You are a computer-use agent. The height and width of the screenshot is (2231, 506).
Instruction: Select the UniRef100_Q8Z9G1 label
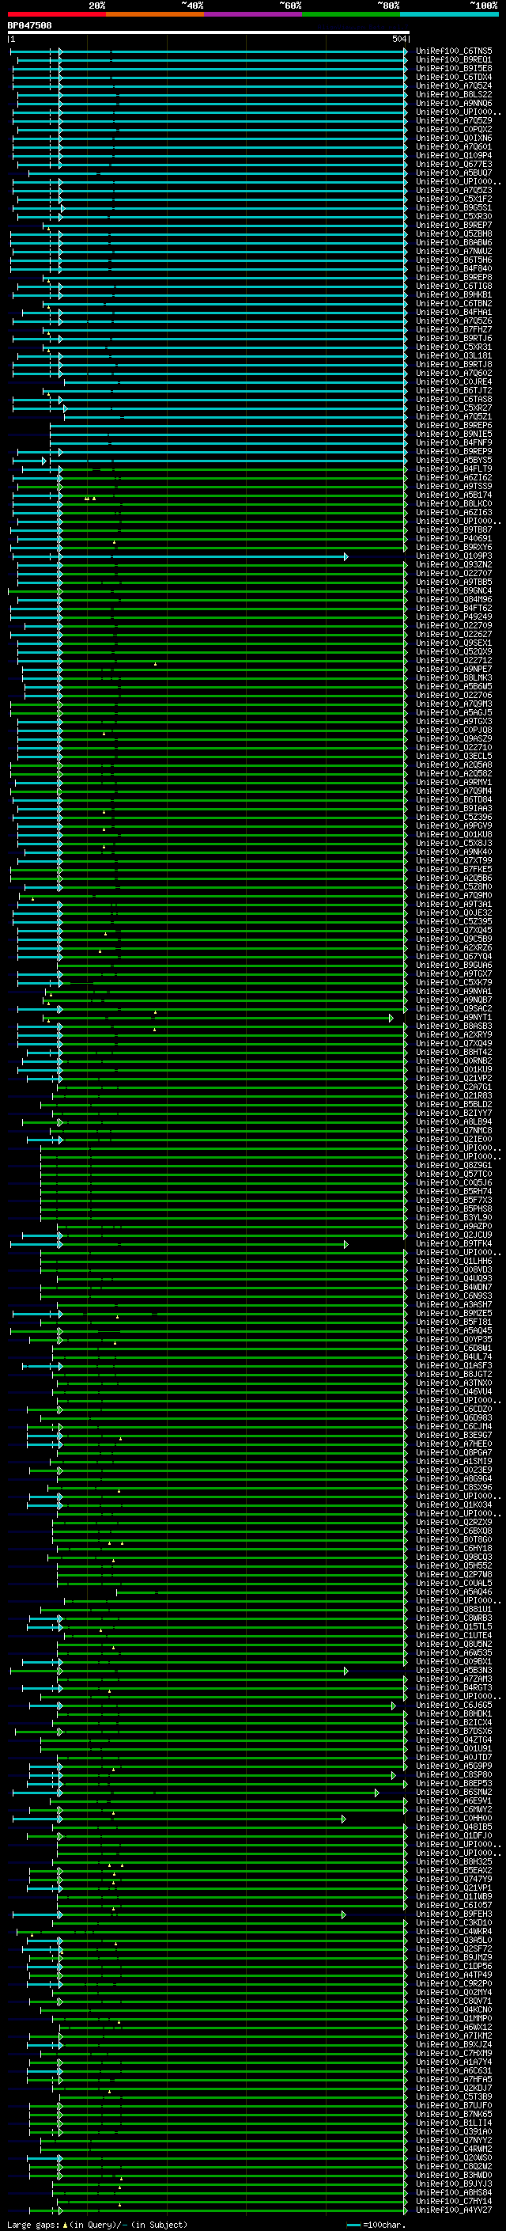click(x=454, y=1165)
